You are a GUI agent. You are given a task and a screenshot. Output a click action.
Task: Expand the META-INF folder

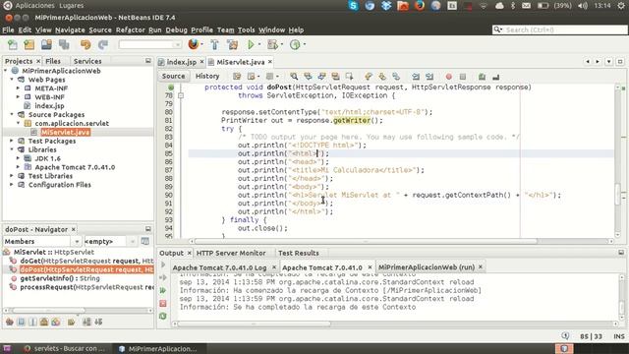tap(18, 88)
